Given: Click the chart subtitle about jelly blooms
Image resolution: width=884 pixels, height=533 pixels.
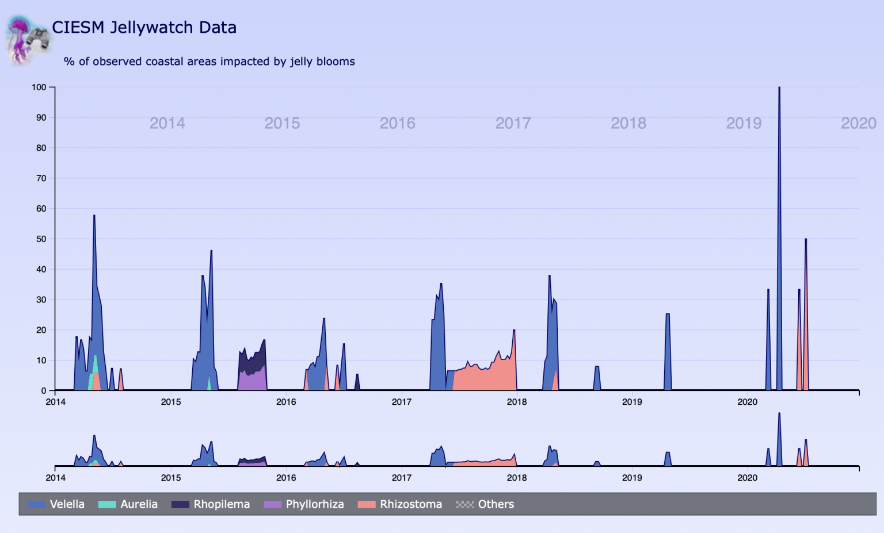Looking at the screenshot, I should (x=209, y=62).
